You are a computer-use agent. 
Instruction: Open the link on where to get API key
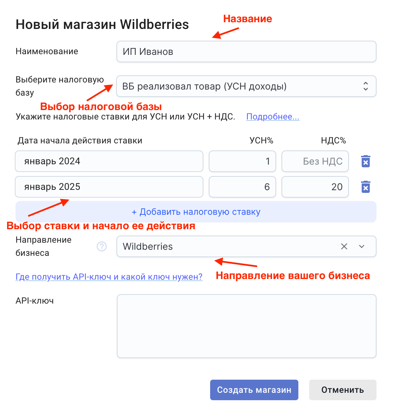click(x=109, y=277)
